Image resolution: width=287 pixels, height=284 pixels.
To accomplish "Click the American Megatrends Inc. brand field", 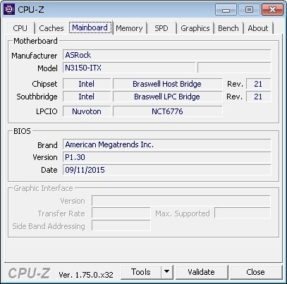I will coord(167,144).
